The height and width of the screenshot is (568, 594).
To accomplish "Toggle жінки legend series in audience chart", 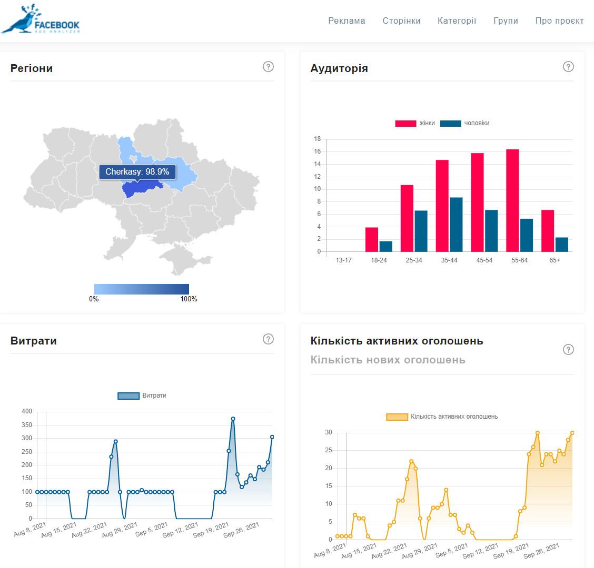I will [415, 124].
